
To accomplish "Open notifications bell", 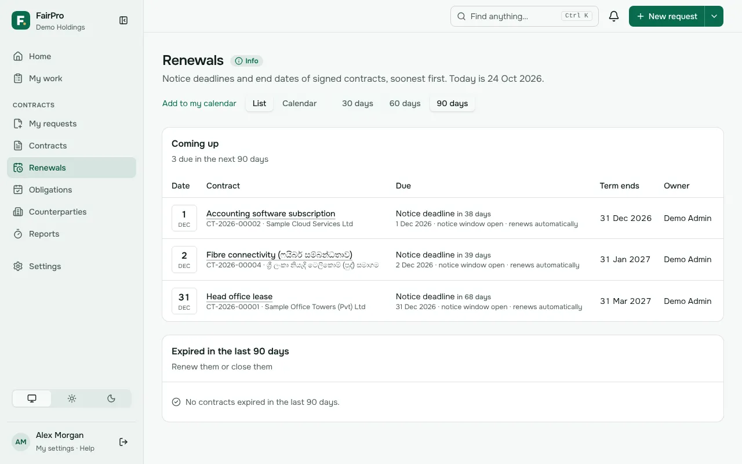I will 614,16.
